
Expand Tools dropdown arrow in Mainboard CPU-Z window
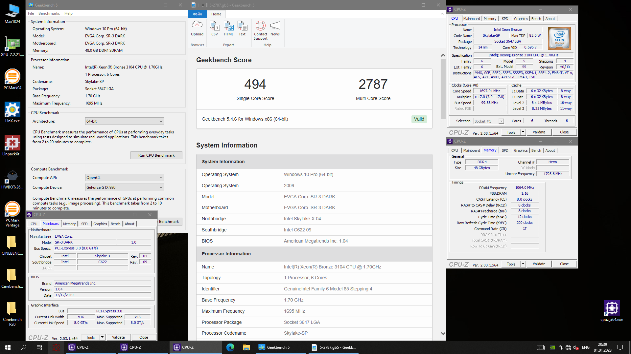102,337
